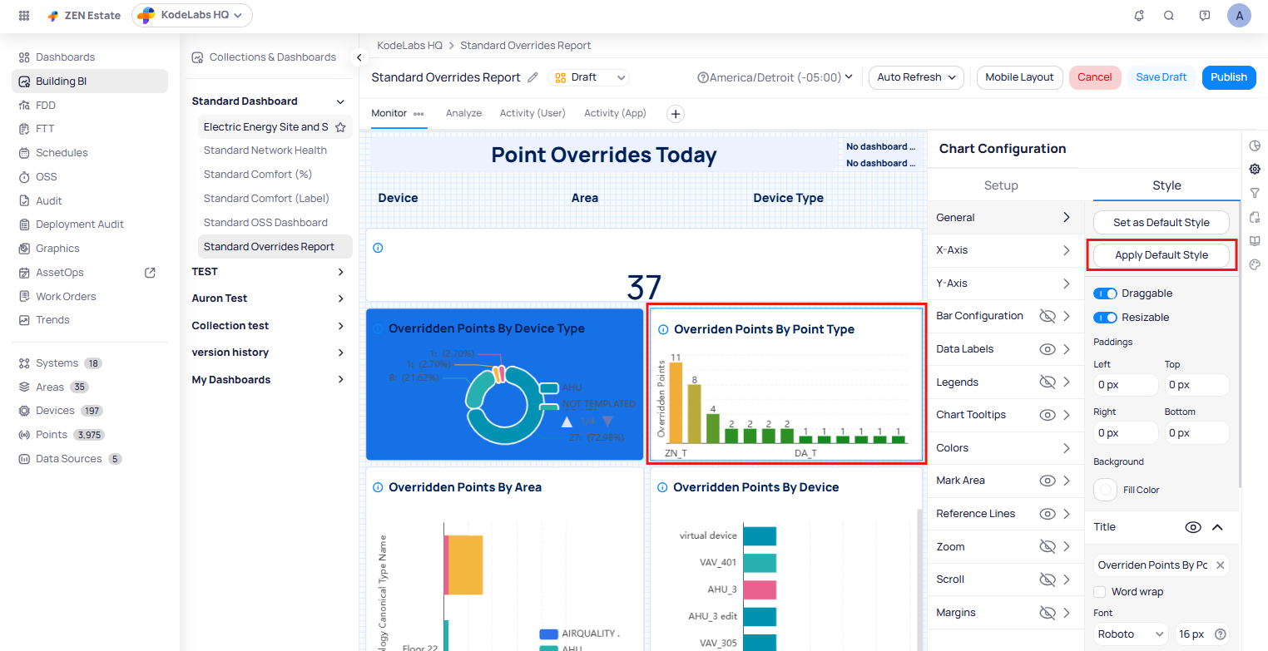
Task: Click the Publish button
Action: [1228, 77]
